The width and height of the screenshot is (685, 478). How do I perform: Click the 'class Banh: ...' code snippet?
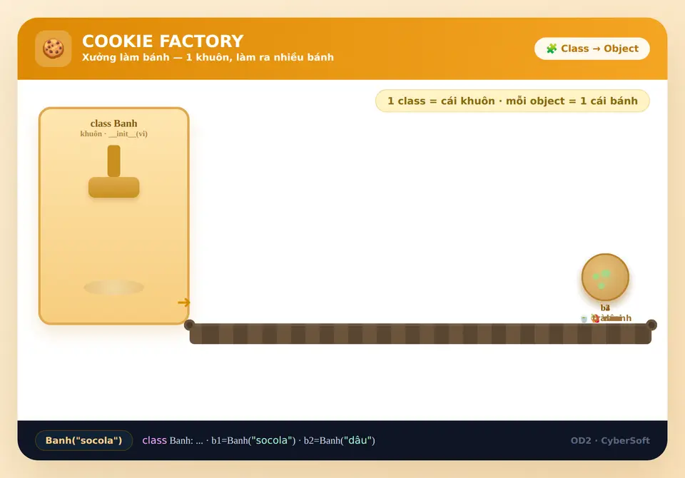(173, 440)
